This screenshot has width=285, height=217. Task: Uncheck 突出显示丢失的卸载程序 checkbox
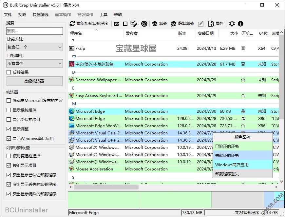(9, 184)
